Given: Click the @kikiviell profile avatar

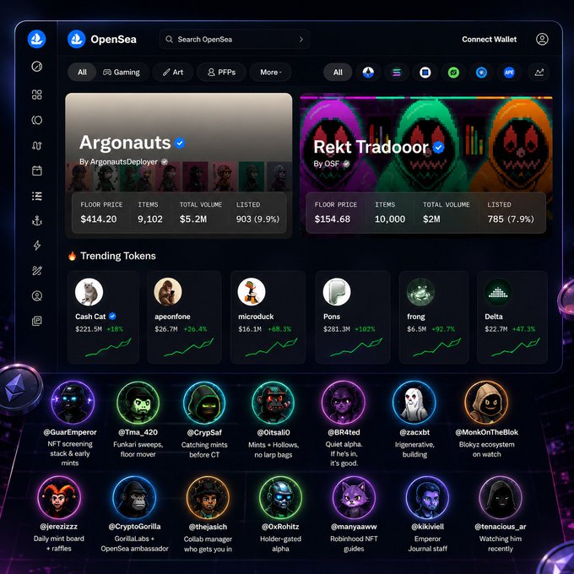Looking at the screenshot, I should pos(428,497).
